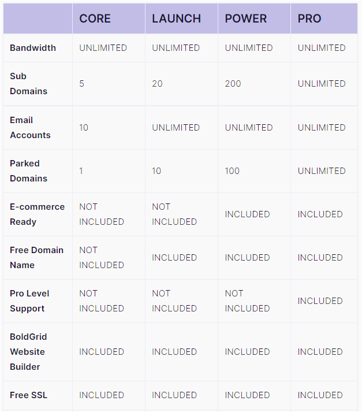Select the Email Accounts row label
This screenshot has width=362, height=412.
coord(30,128)
